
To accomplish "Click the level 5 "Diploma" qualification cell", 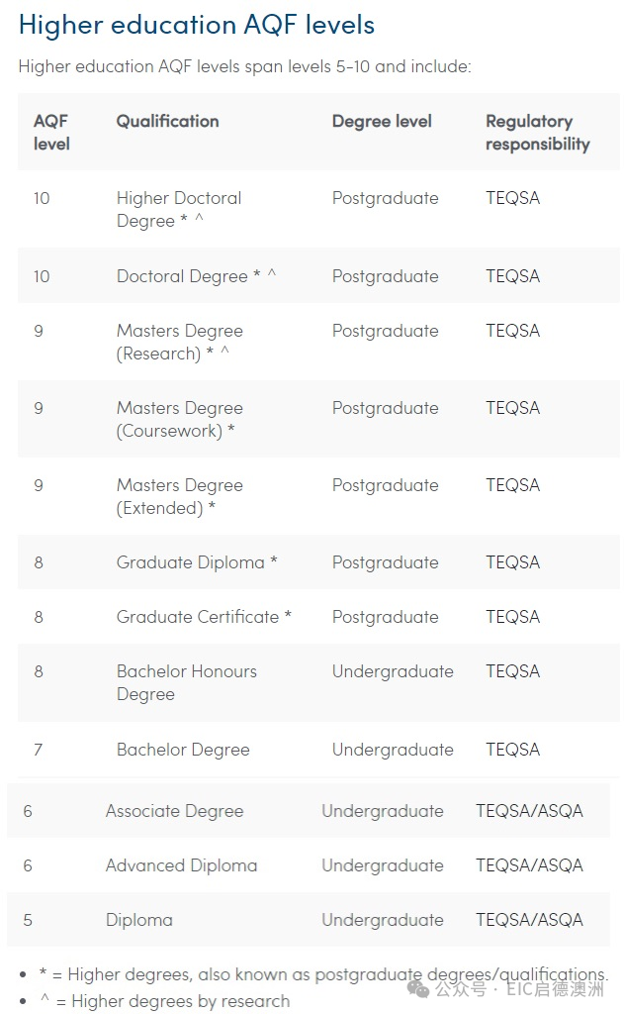I will [x=138, y=920].
